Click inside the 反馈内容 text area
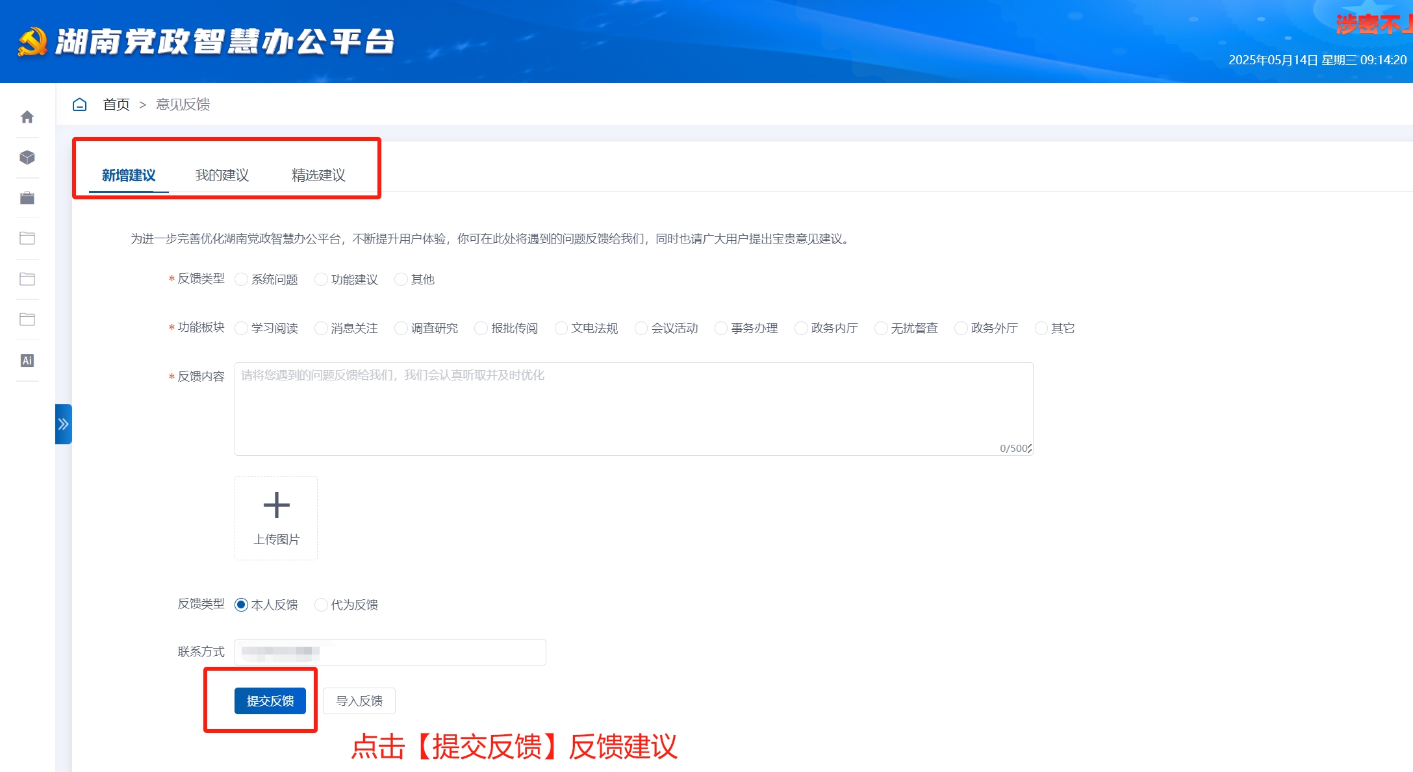 coord(633,409)
